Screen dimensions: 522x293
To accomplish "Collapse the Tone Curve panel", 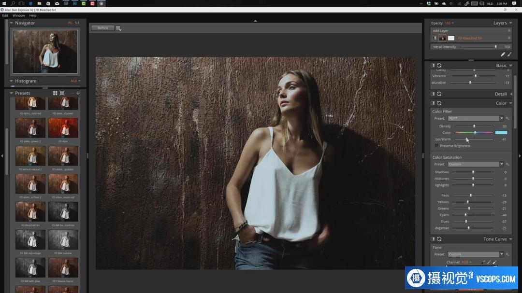I will point(511,239).
